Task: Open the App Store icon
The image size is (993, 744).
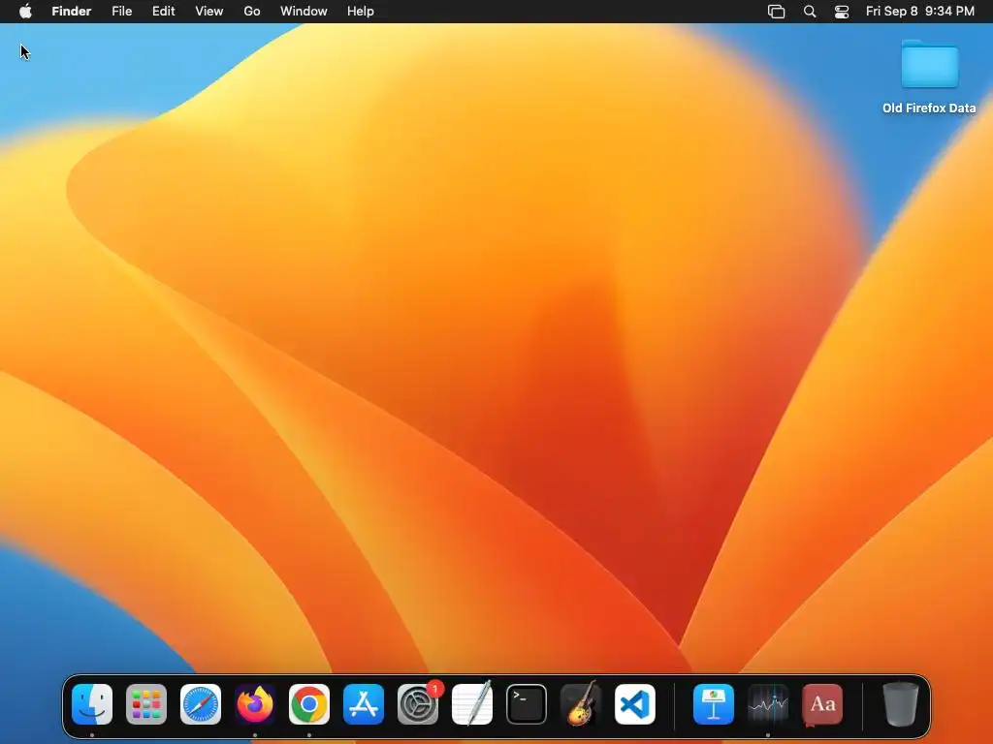Action: [x=364, y=704]
